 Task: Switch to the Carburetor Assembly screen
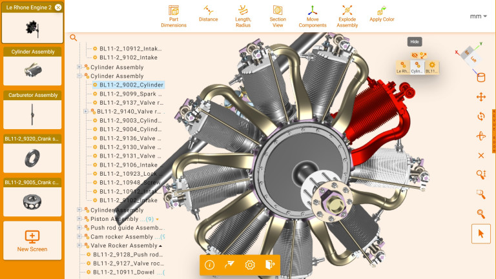point(32,110)
